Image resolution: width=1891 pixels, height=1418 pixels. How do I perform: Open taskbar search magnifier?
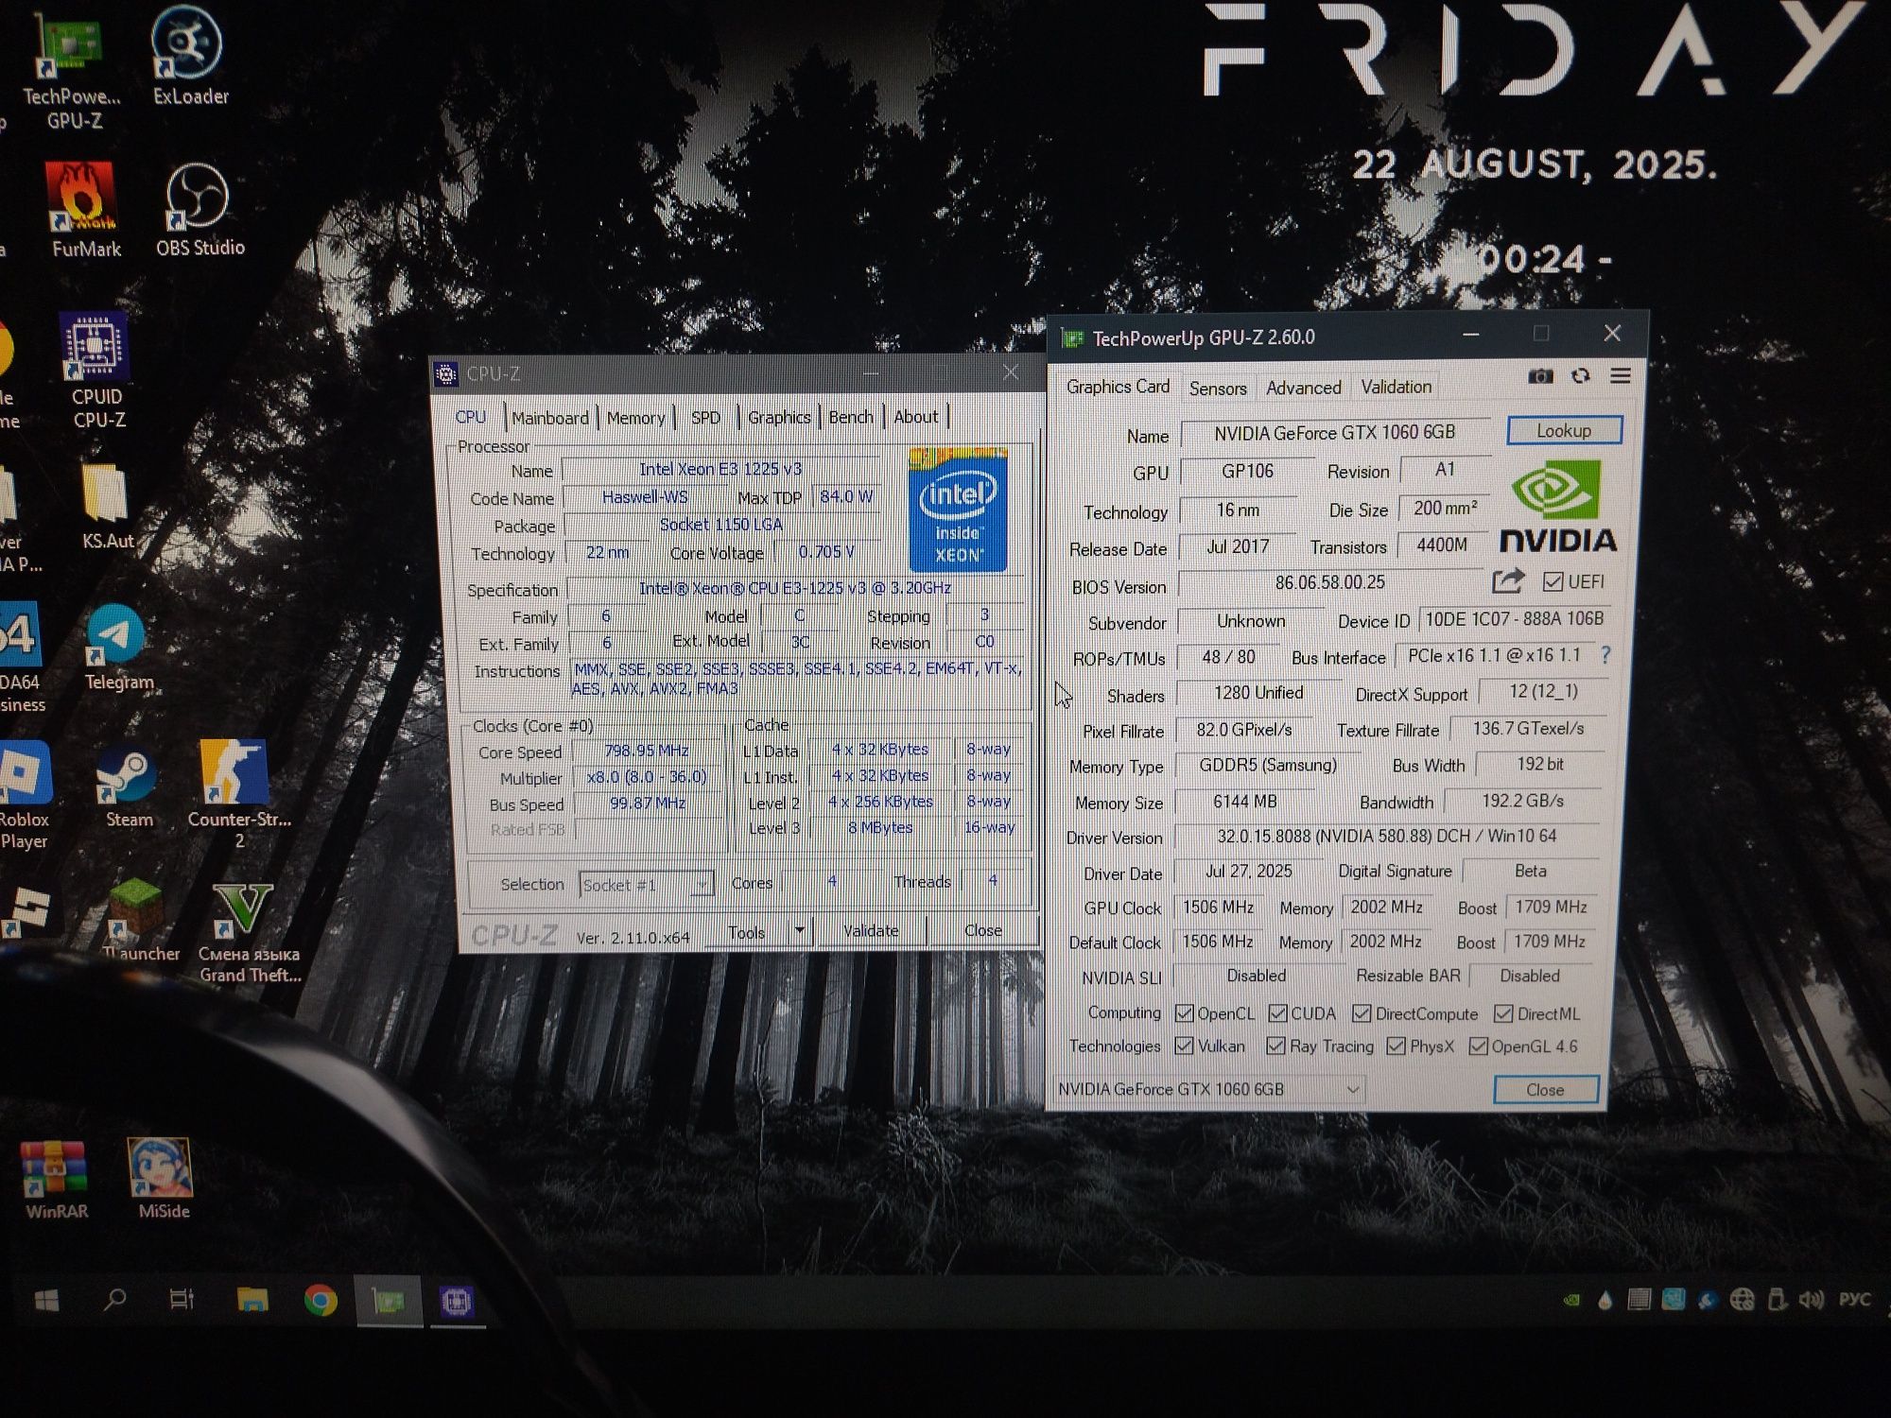(114, 1300)
